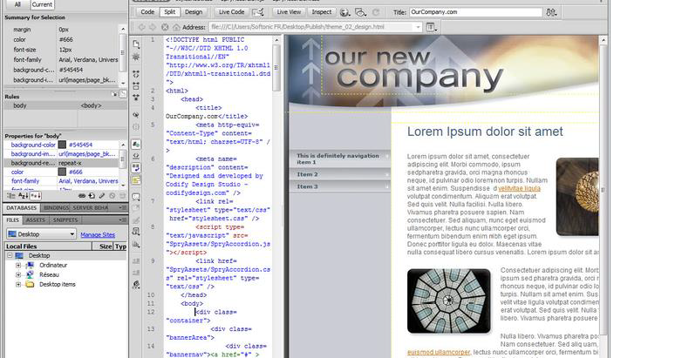This screenshot has height=358, width=682.
Task: Click the Format Source Code icon
Action: pyautogui.click(x=136, y=285)
